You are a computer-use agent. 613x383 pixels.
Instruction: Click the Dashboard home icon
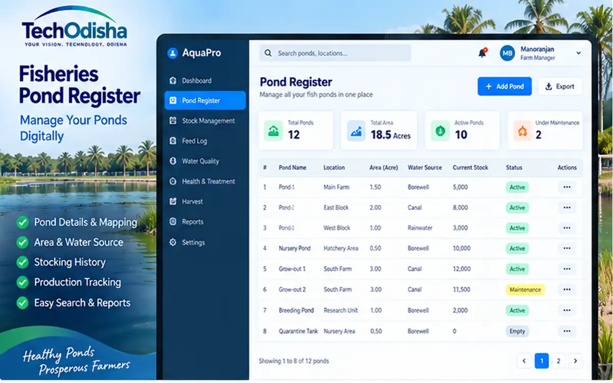tap(173, 81)
